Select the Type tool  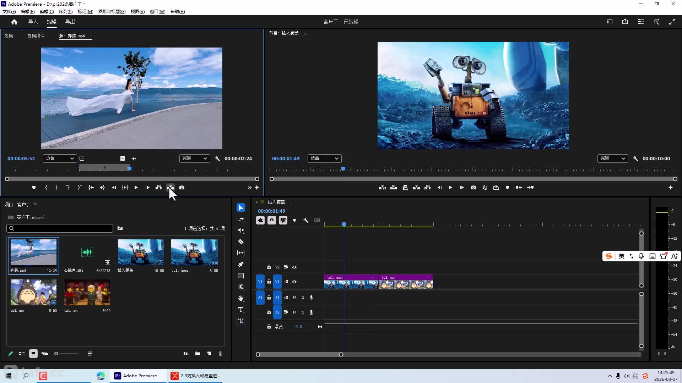pyautogui.click(x=241, y=310)
